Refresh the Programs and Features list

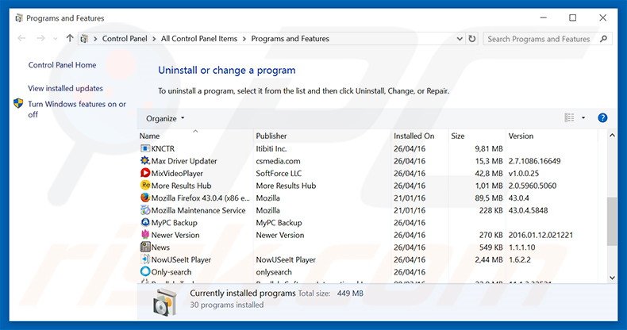point(472,39)
